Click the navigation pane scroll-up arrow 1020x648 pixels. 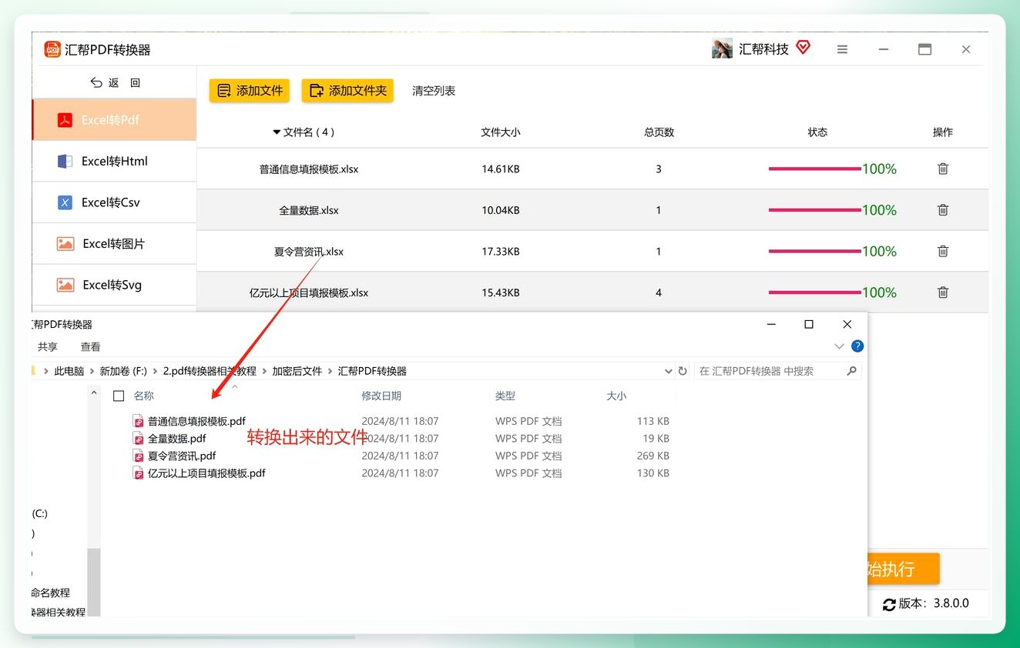click(x=94, y=392)
